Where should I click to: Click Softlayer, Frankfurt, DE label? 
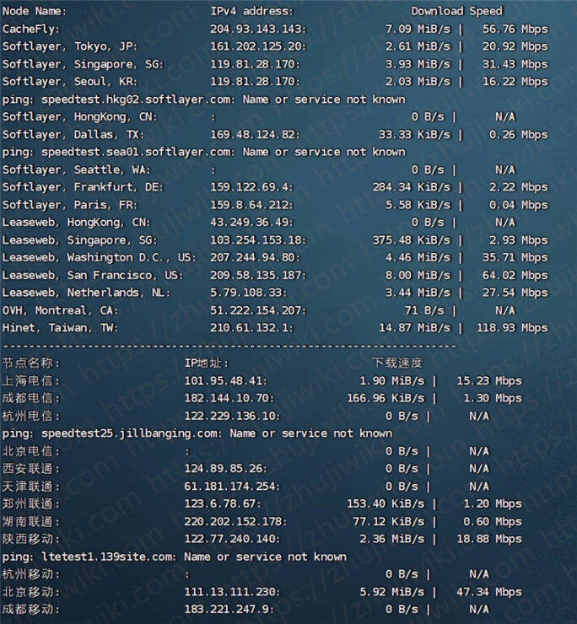83,187
